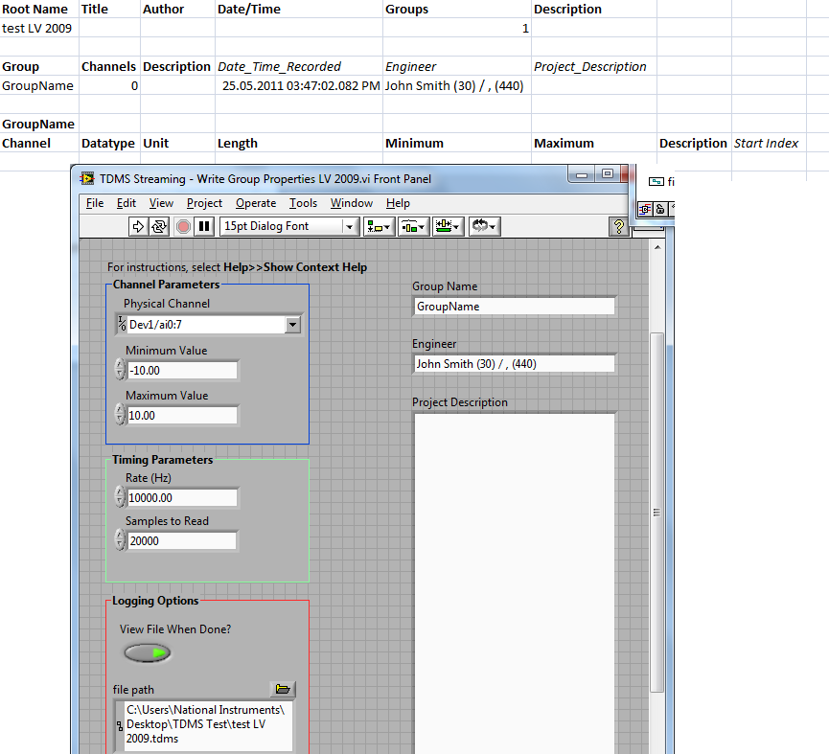Select the "Channel" header cell
This screenshot has width=829, height=754.
39,143
